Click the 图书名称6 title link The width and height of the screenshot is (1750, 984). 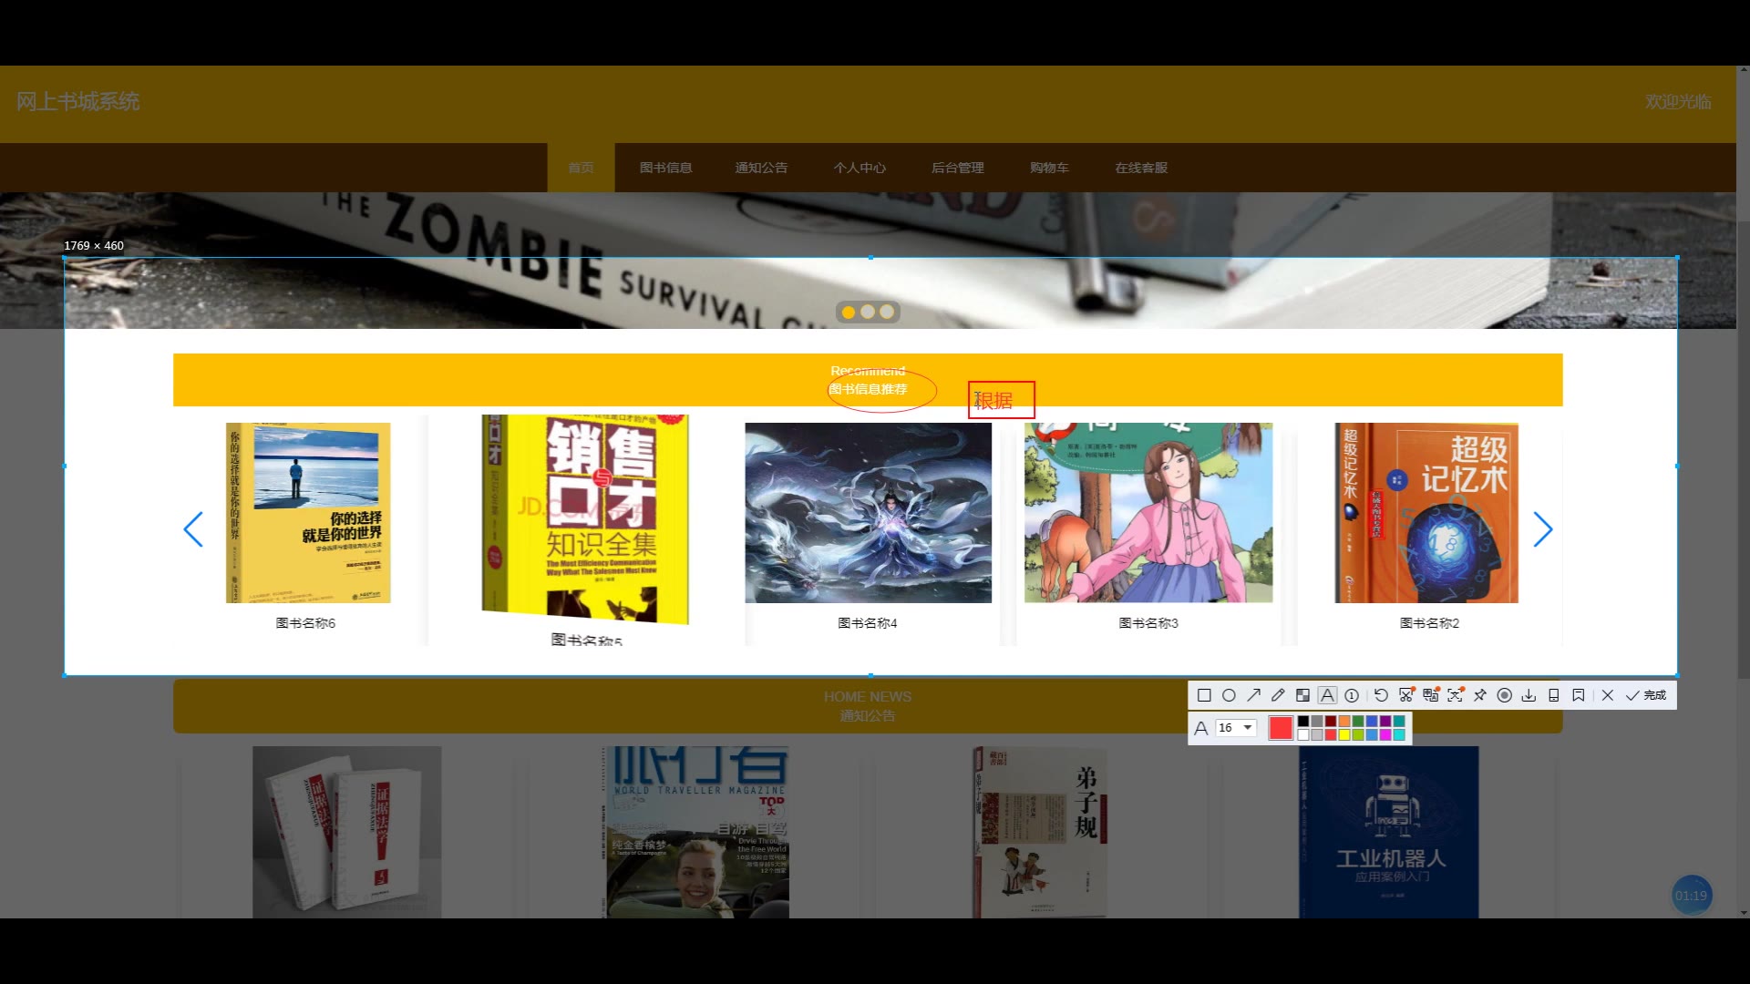(306, 623)
